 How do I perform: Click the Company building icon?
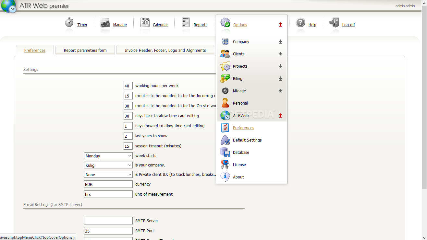click(225, 41)
